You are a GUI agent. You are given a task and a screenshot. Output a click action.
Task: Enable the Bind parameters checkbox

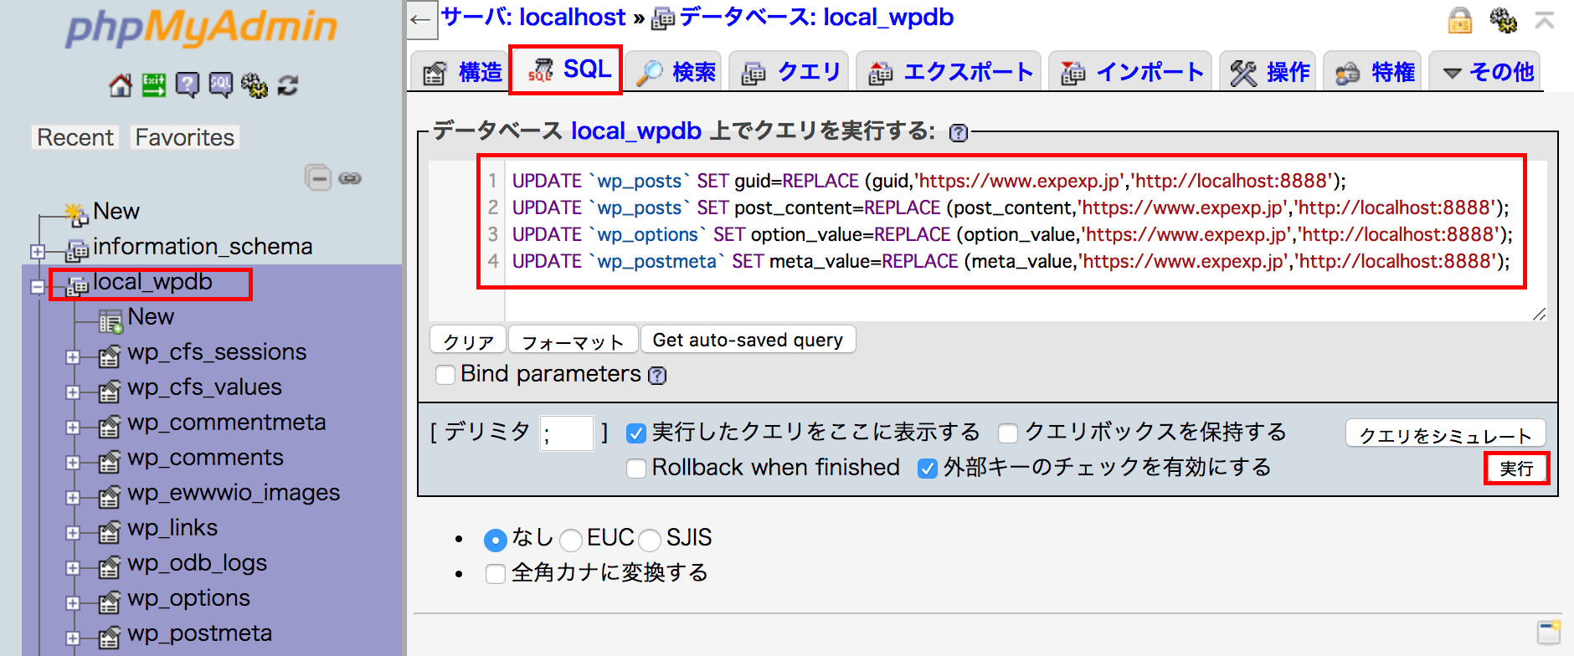pyautogui.click(x=445, y=374)
